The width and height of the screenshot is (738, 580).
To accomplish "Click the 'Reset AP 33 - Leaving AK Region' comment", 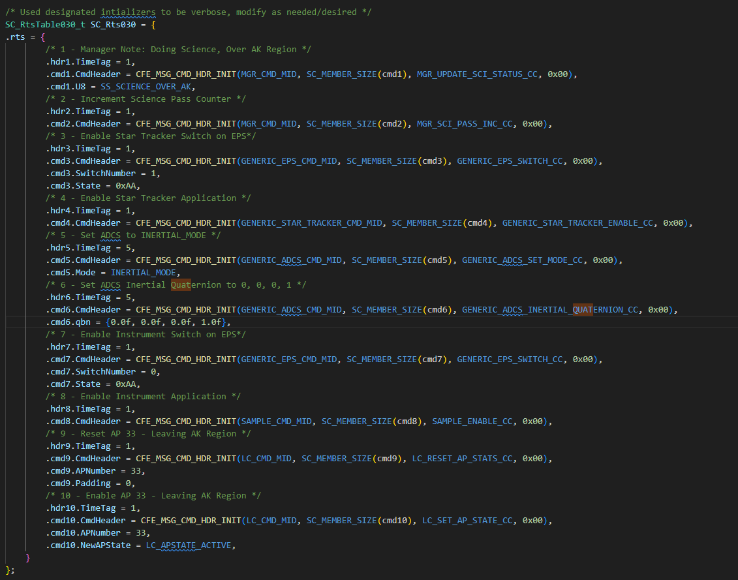I will [148, 434].
